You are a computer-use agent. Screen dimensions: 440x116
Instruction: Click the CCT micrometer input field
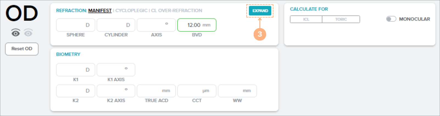197,91
